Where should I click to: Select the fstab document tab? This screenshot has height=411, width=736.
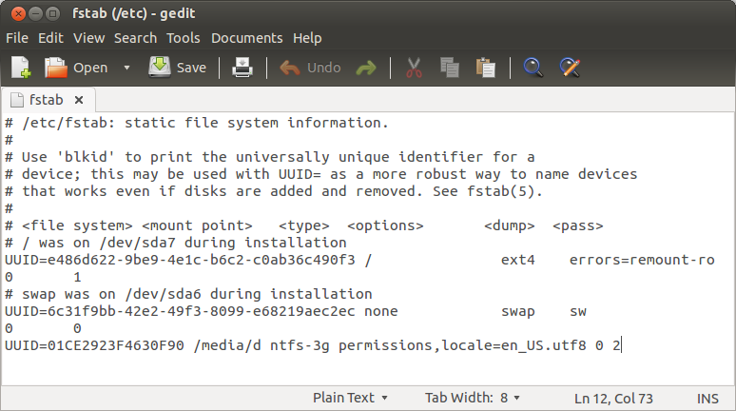[46, 100]
